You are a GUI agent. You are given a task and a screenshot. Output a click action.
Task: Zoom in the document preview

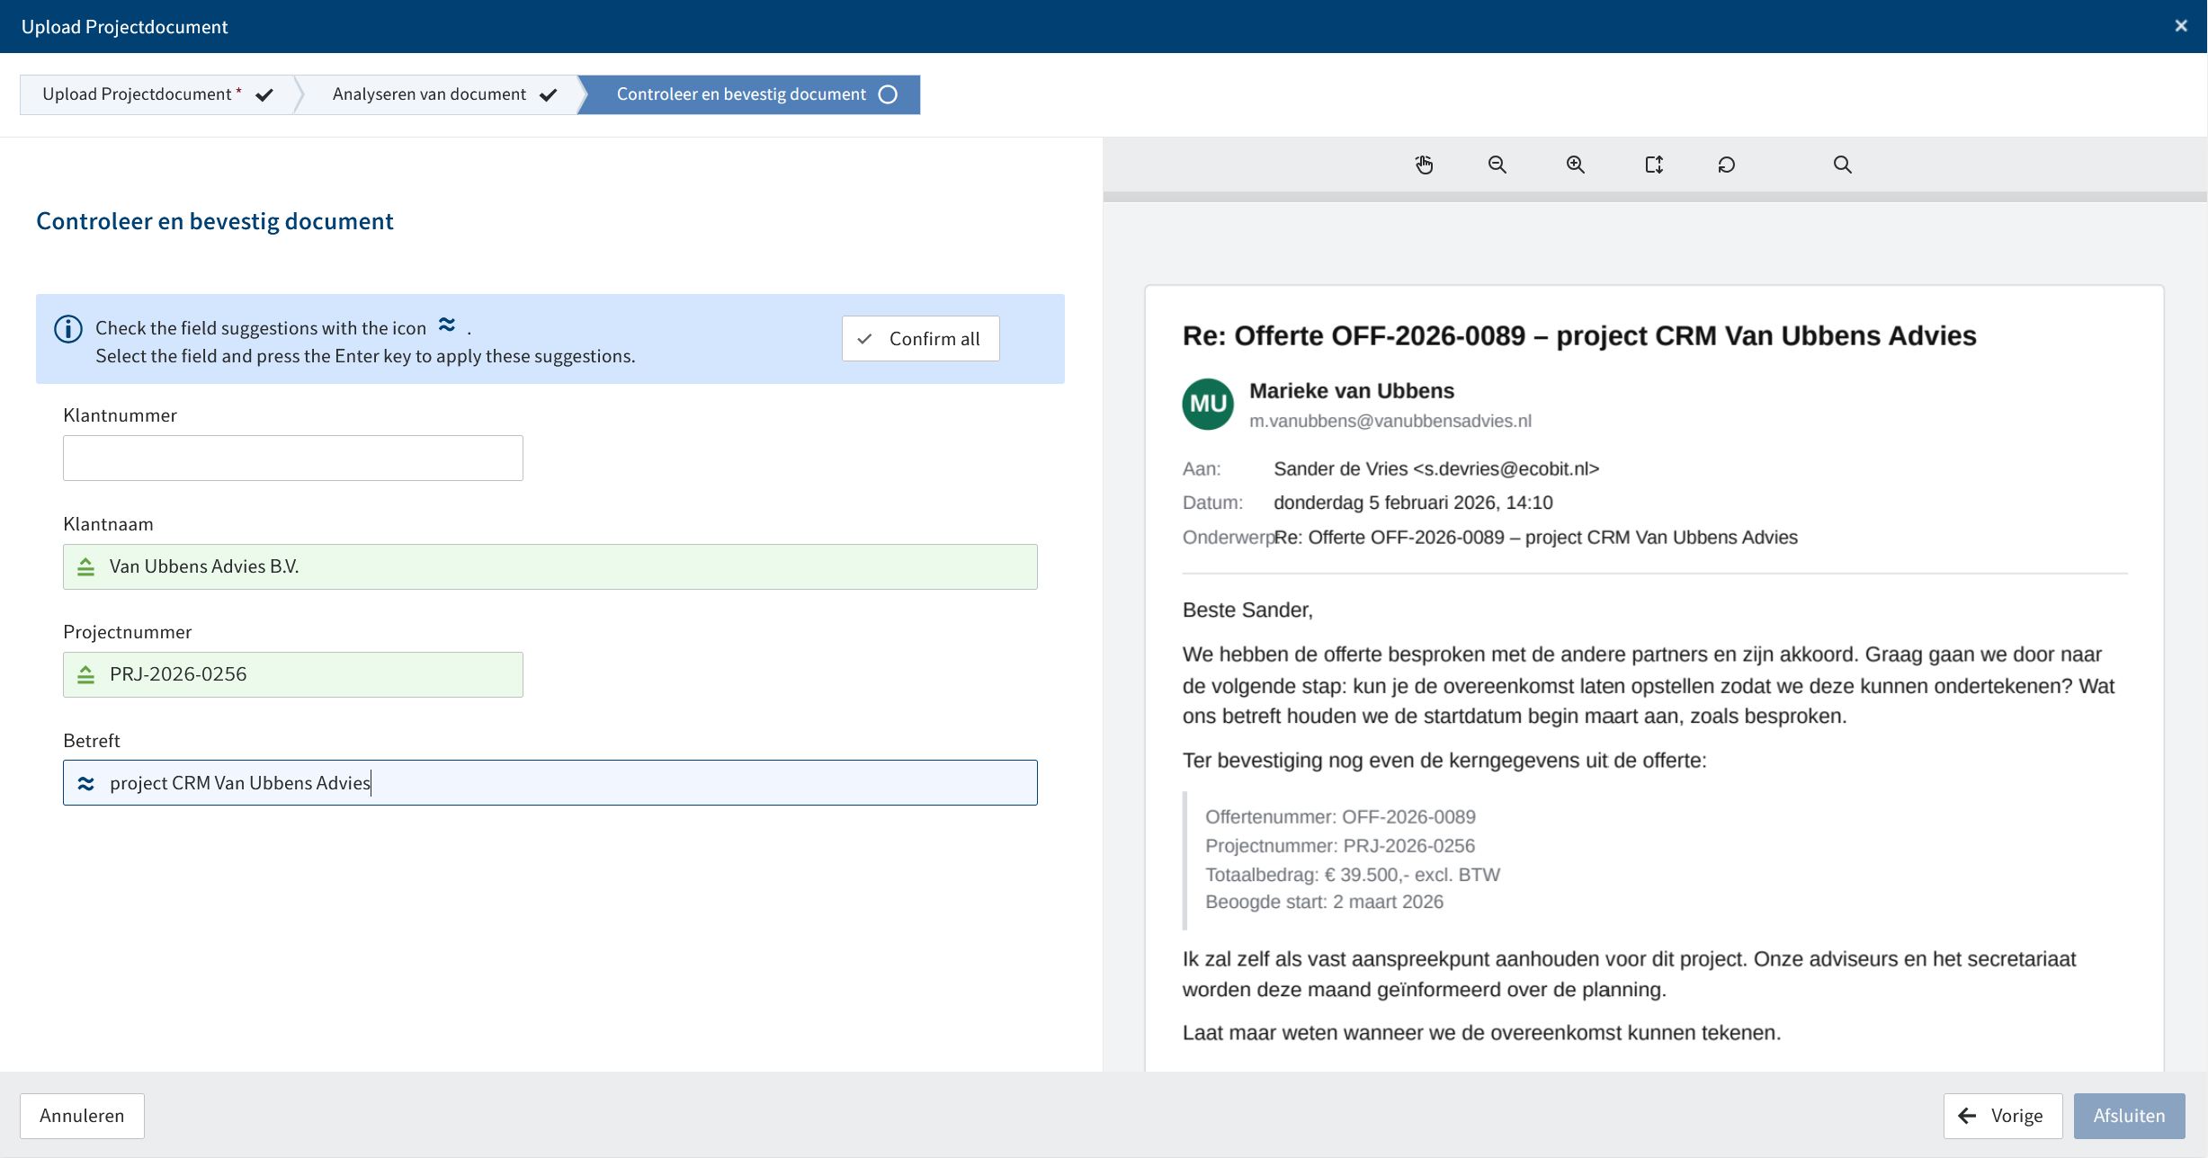1576,165
